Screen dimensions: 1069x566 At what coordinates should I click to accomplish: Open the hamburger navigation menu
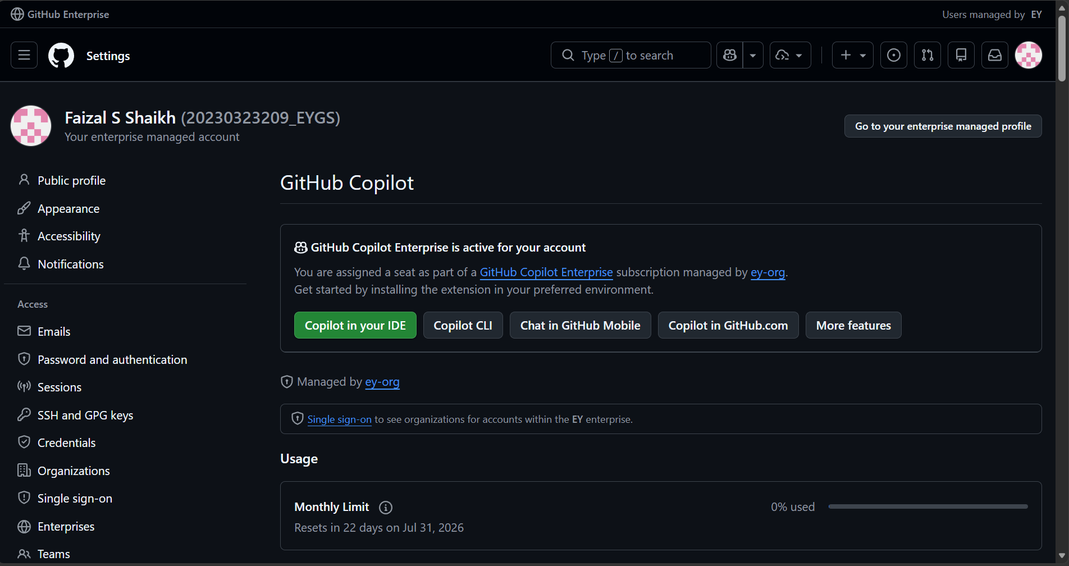[x=24, y=55]
